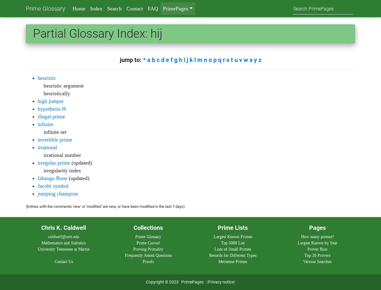Jump to letter d index

pos(163,60)
